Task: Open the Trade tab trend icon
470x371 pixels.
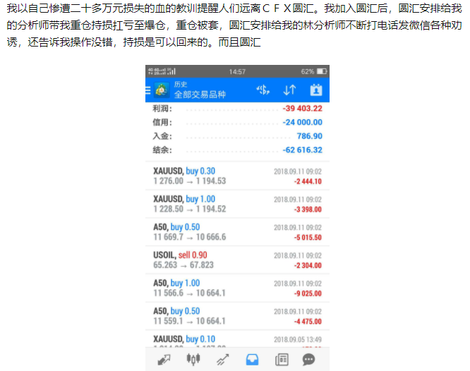Action: click(x=222, y=360)
